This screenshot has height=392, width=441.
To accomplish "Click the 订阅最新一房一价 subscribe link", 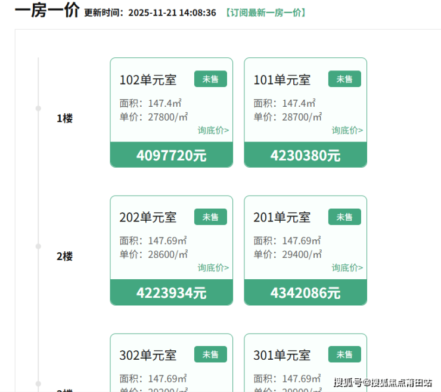I will tap(266, 13).
